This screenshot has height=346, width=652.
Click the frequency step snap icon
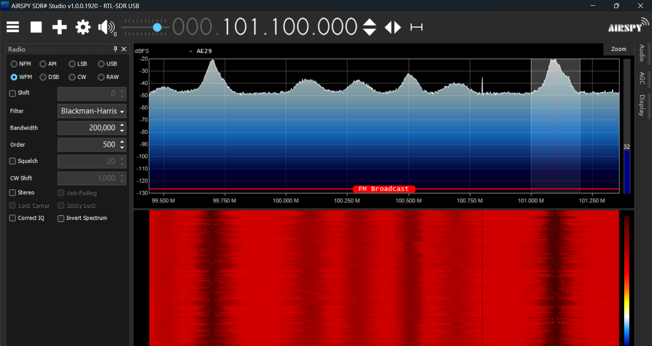[x=416, y=27]
